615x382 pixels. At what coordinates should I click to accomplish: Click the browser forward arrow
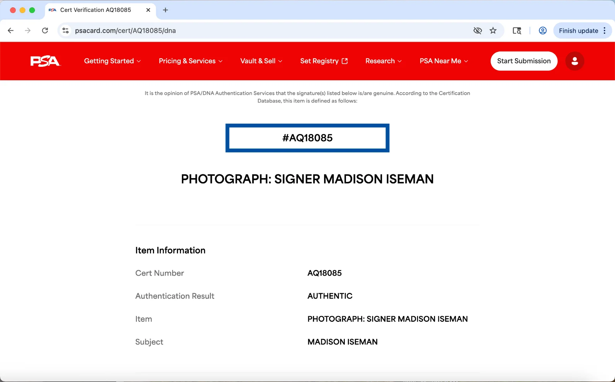28,31
